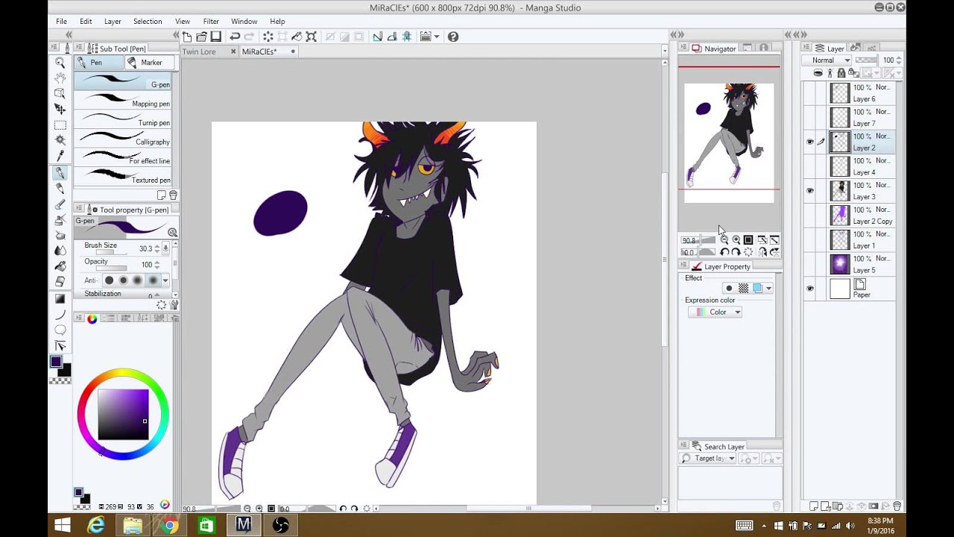Open the Layer menu
The width and height of the screenshot is (954, 537).
pos(113,22)
